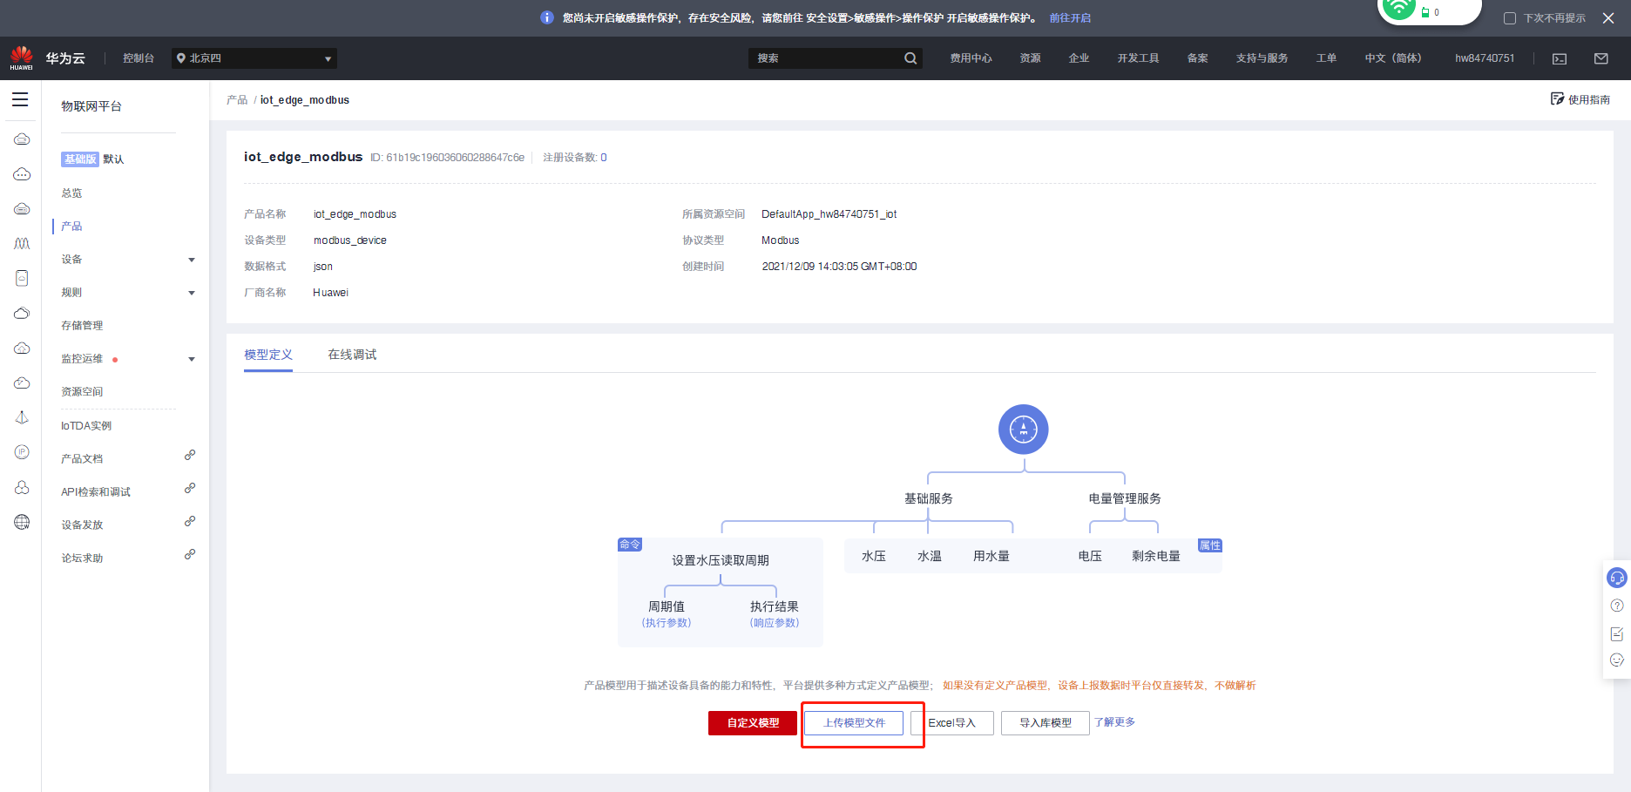Click the 产品 breadcrumb link
Screen dimensions: 1631x792
237,100
